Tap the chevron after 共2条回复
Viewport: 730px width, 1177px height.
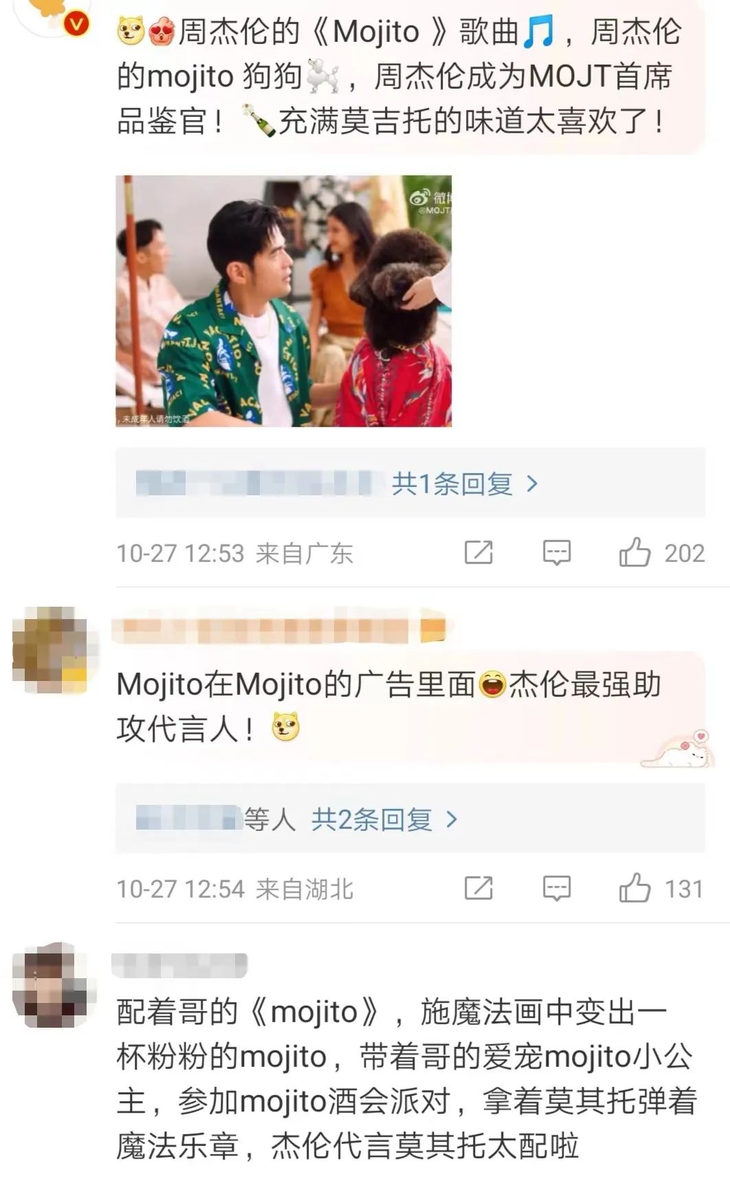[x=452, y=819]
